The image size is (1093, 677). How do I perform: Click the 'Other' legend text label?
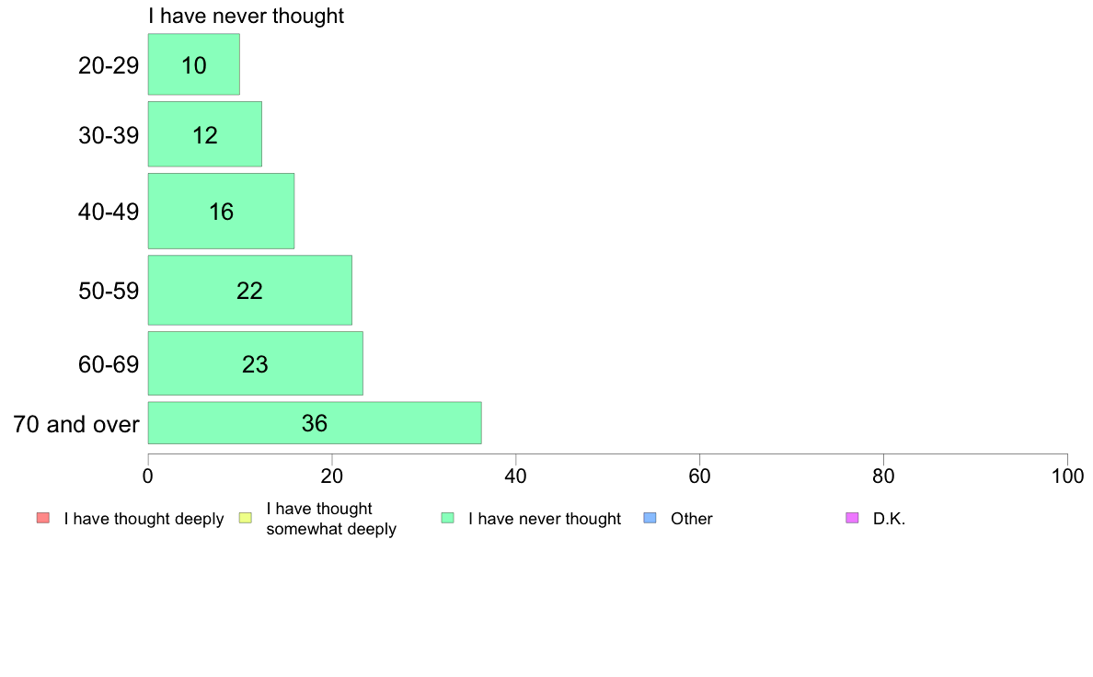pyautogui.click(x=692, y=519)
